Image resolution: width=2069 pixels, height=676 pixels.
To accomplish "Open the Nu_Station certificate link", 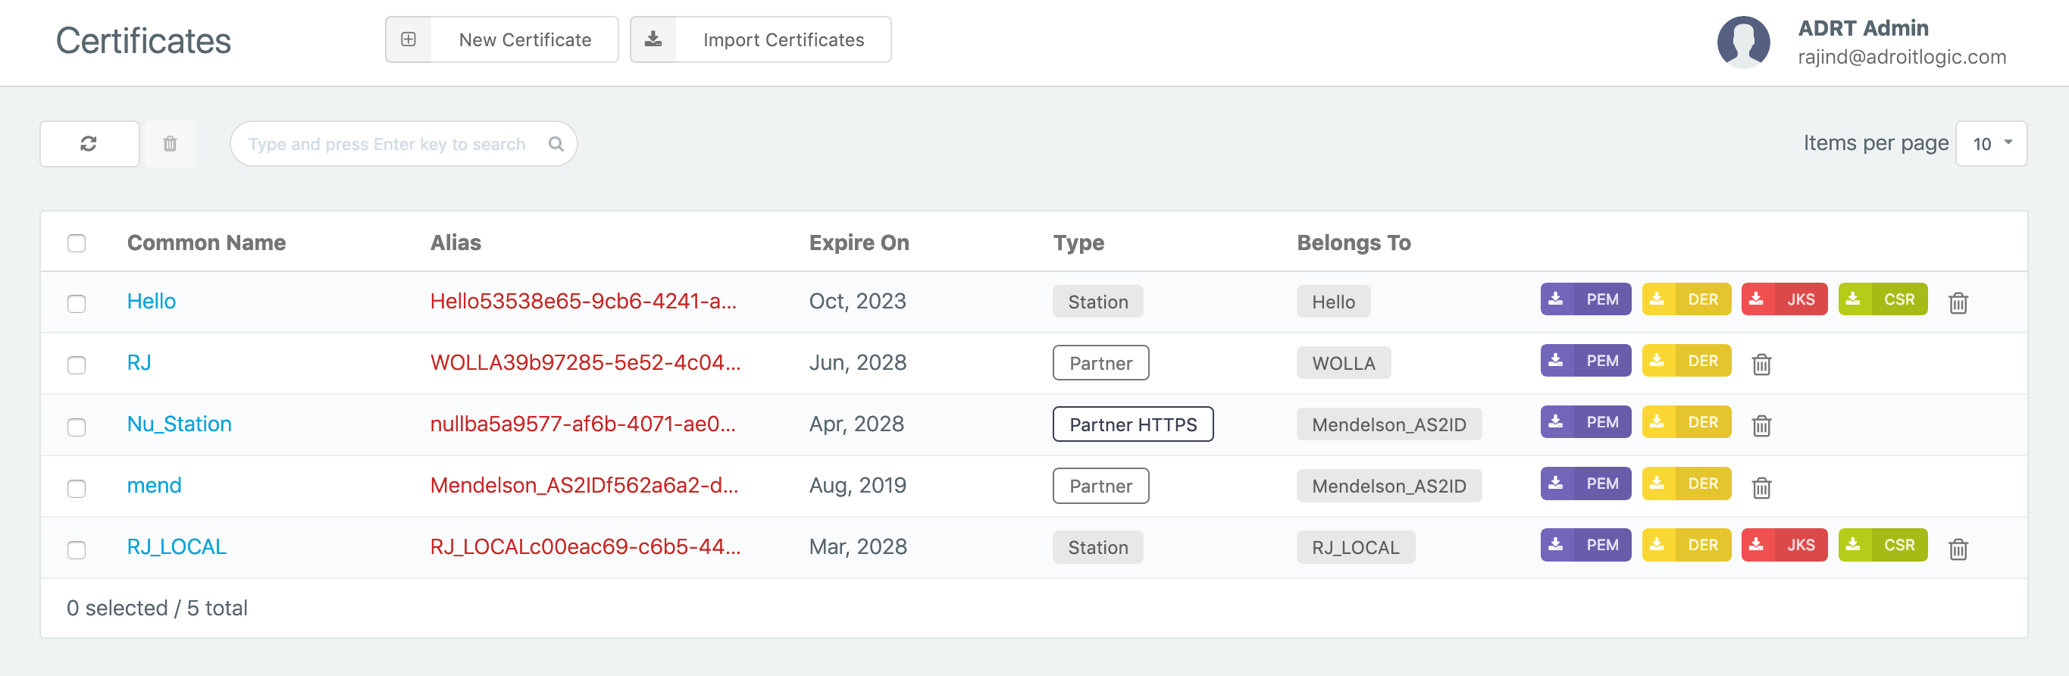I will point(179,424).
